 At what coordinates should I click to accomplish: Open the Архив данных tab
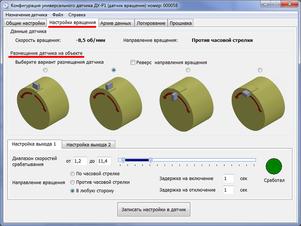coord(116,23)
